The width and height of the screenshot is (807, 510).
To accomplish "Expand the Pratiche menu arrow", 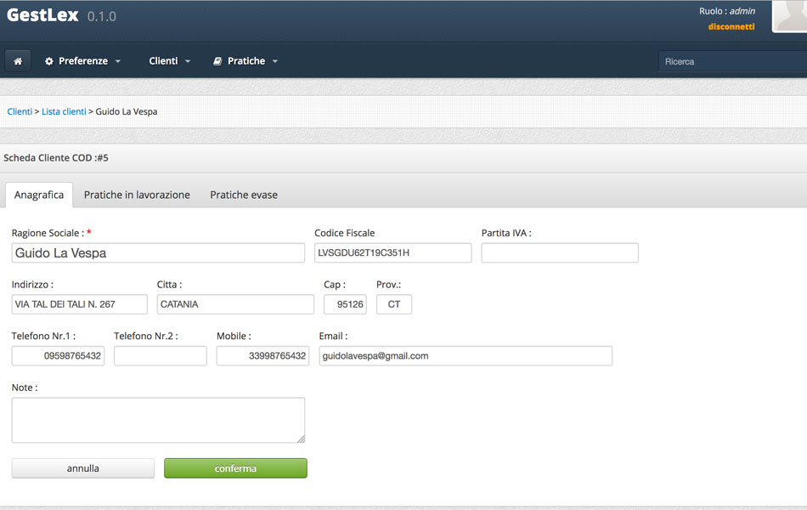I will [275, 61].
